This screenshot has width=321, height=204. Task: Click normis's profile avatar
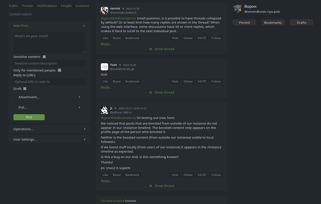tap(104, 10)
